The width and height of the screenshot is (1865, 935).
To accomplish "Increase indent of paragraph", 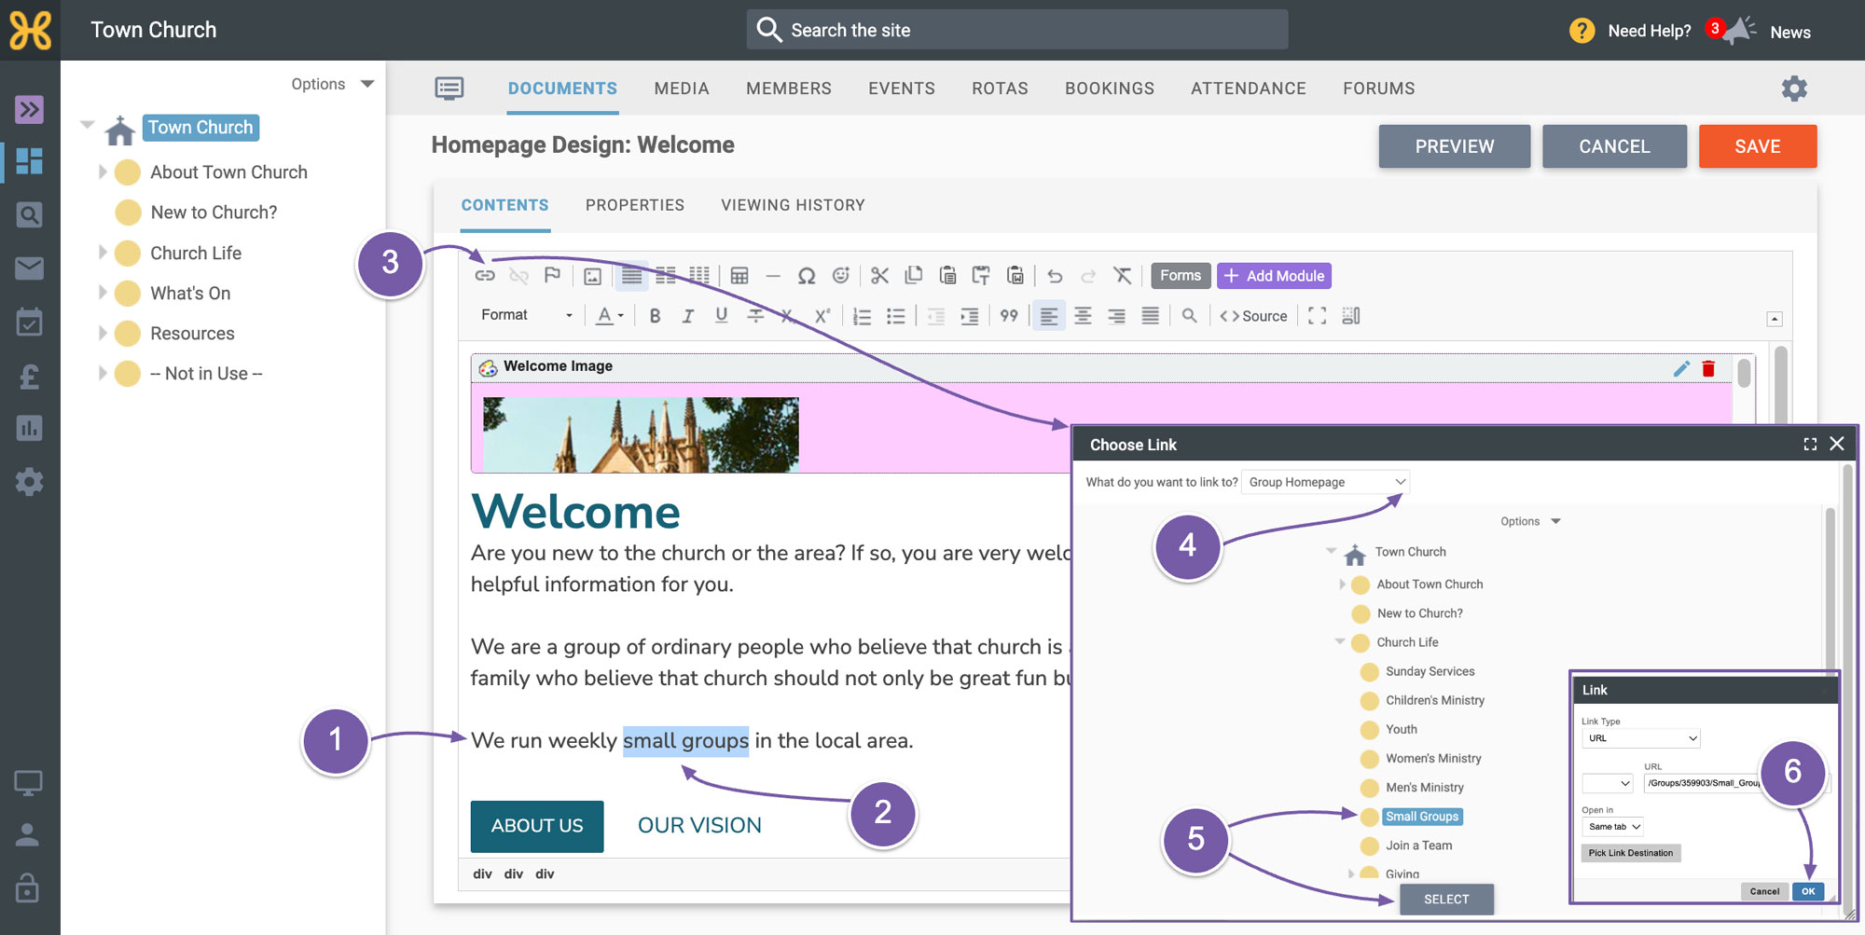I will pos(970,316).
